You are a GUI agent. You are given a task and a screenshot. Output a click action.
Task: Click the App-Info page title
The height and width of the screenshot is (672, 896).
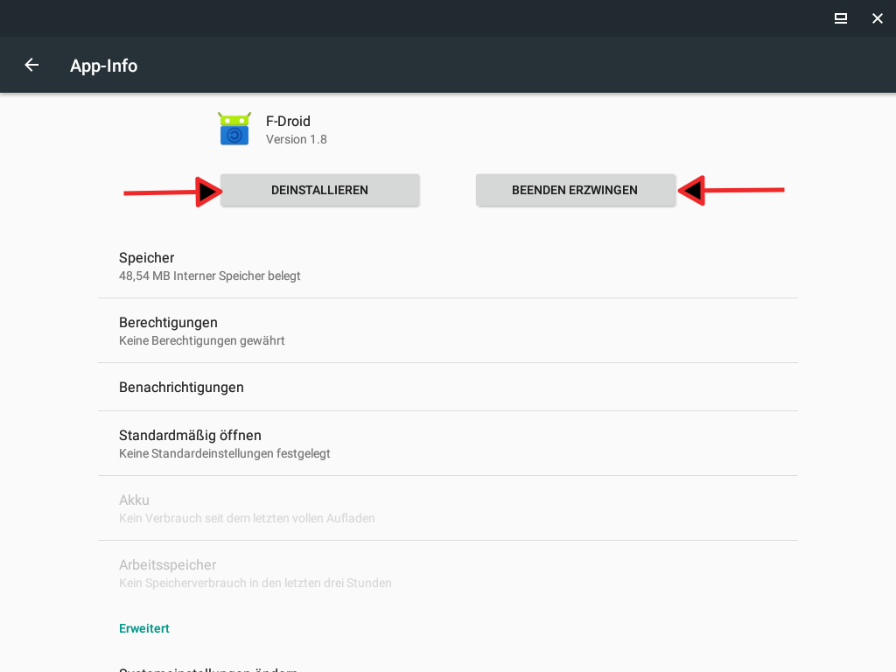point(103,66)
